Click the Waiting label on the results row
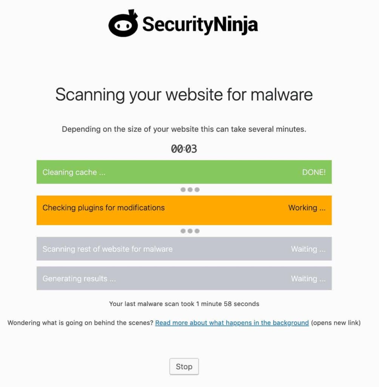This screenshot has width=379, height=387. [308, 279]
